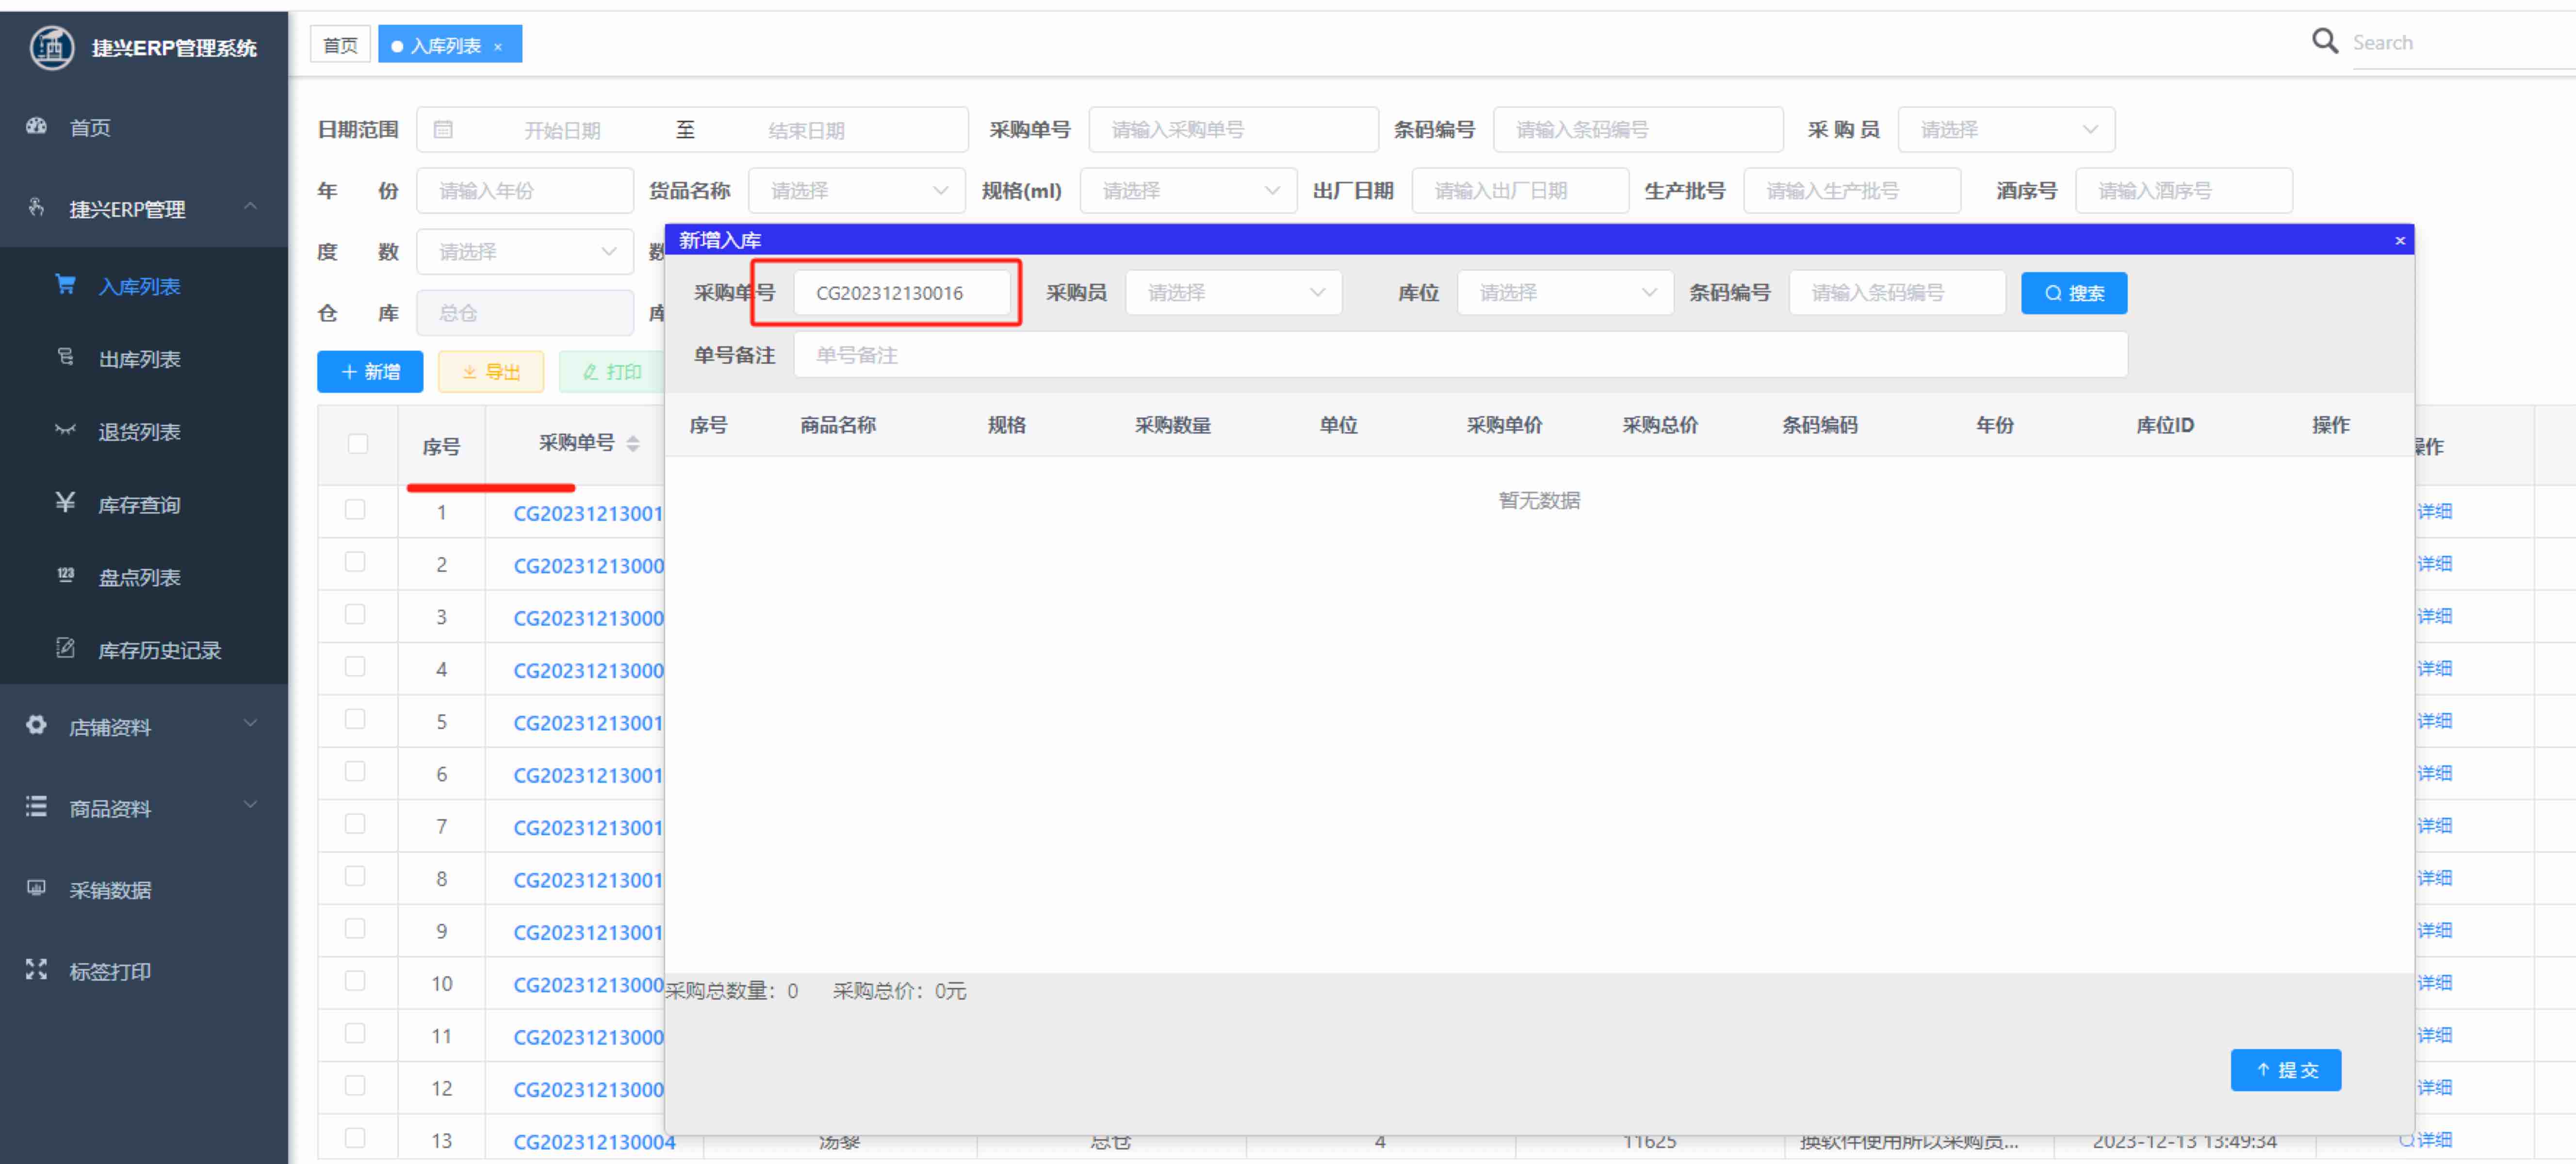Click the 首页 dashboard icon in sidebar

pyautogui.click(x=37, y=127)
